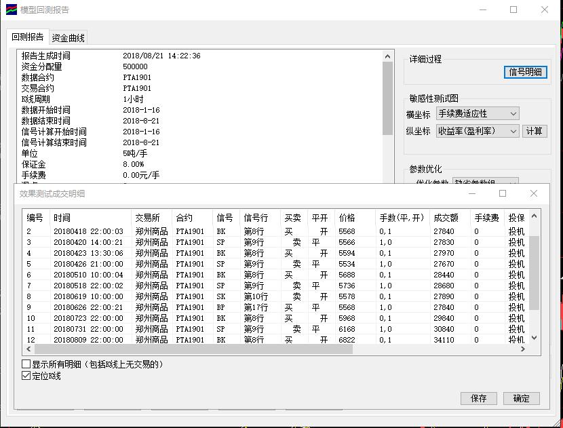Click the 平开 column header
The image size is (563, 428).
tap(320, 218)
